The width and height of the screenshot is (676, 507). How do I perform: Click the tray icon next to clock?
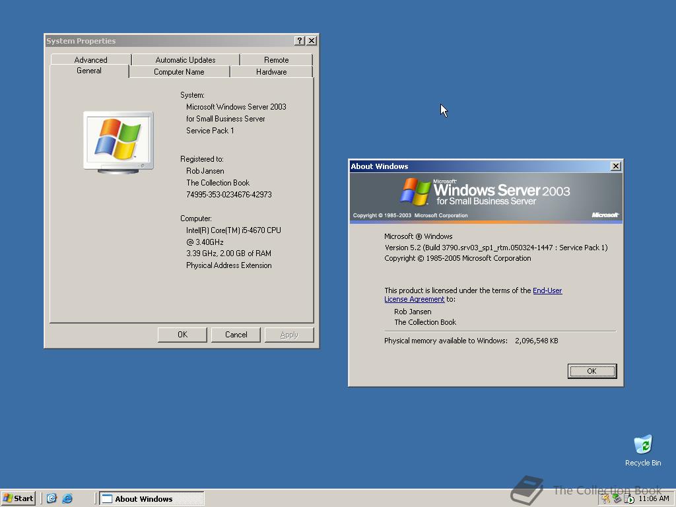pos(628,499)
